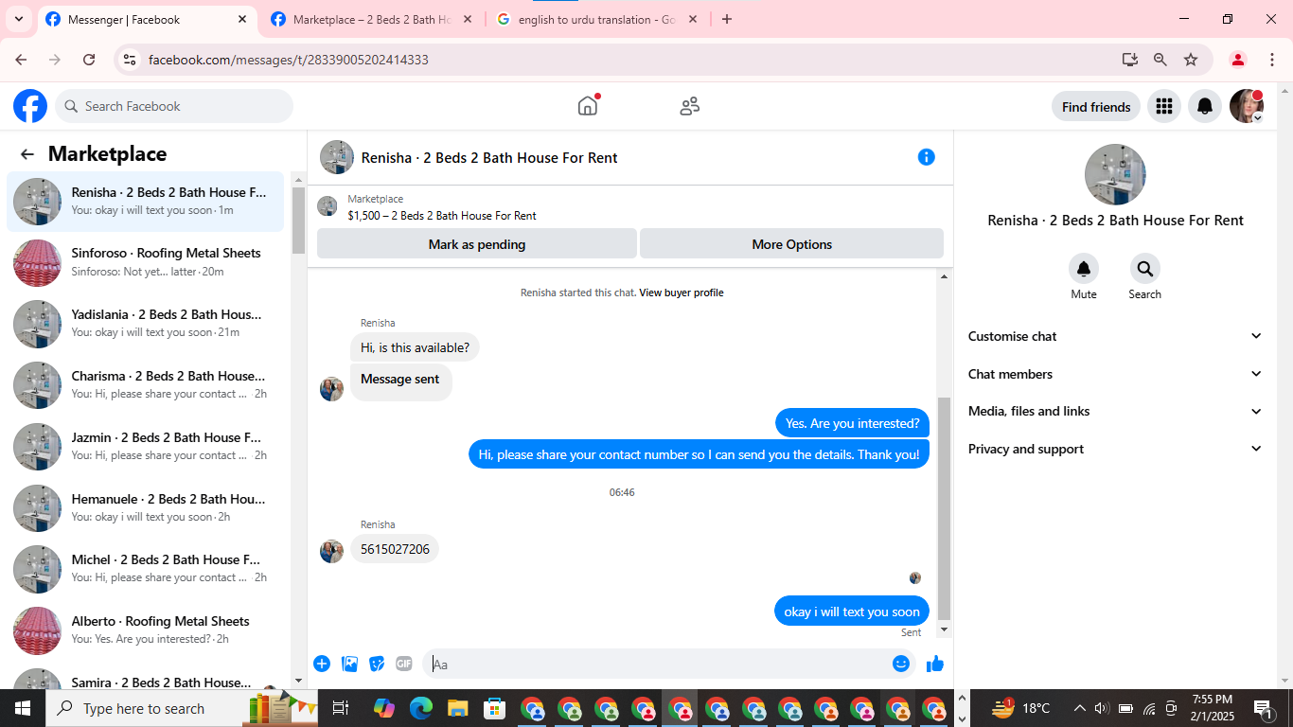Open Chrome zoom magnifier icon

pyautogui.click(x=1160, y=60)
